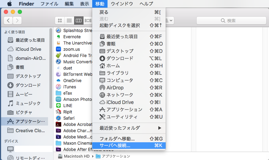Select the Safari app icon

point(58,118)
